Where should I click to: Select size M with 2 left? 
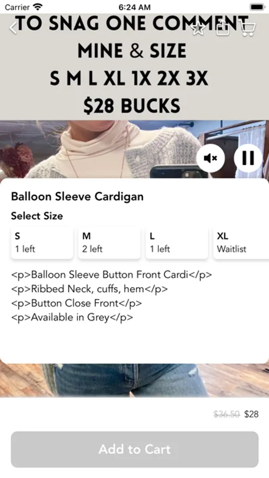[109, 243]
